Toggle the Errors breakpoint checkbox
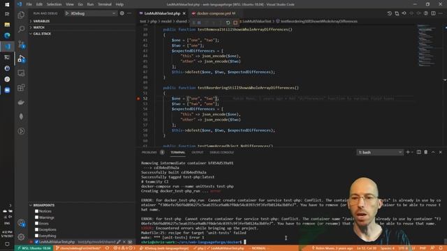The width and height of the screenshot is (447, 251). click(x=36, y=223)
